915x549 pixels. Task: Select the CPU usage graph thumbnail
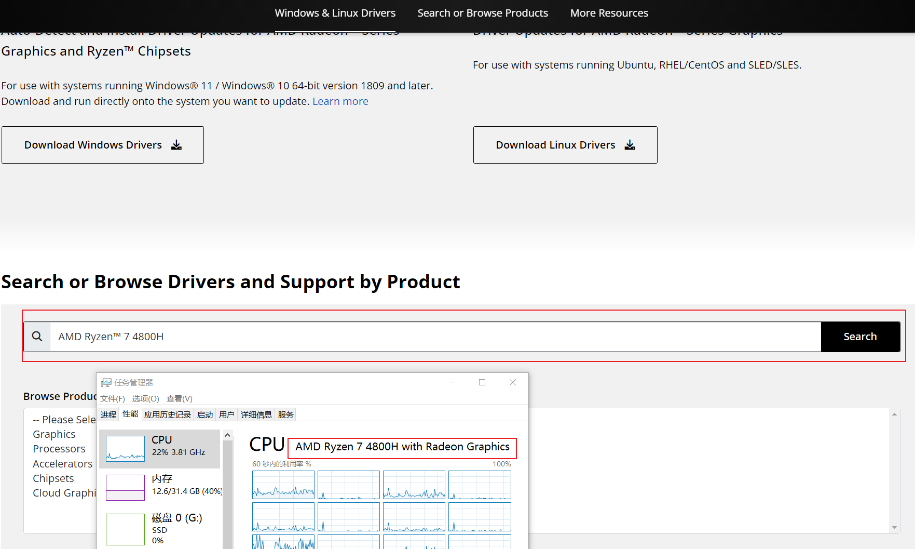[125, 448]
